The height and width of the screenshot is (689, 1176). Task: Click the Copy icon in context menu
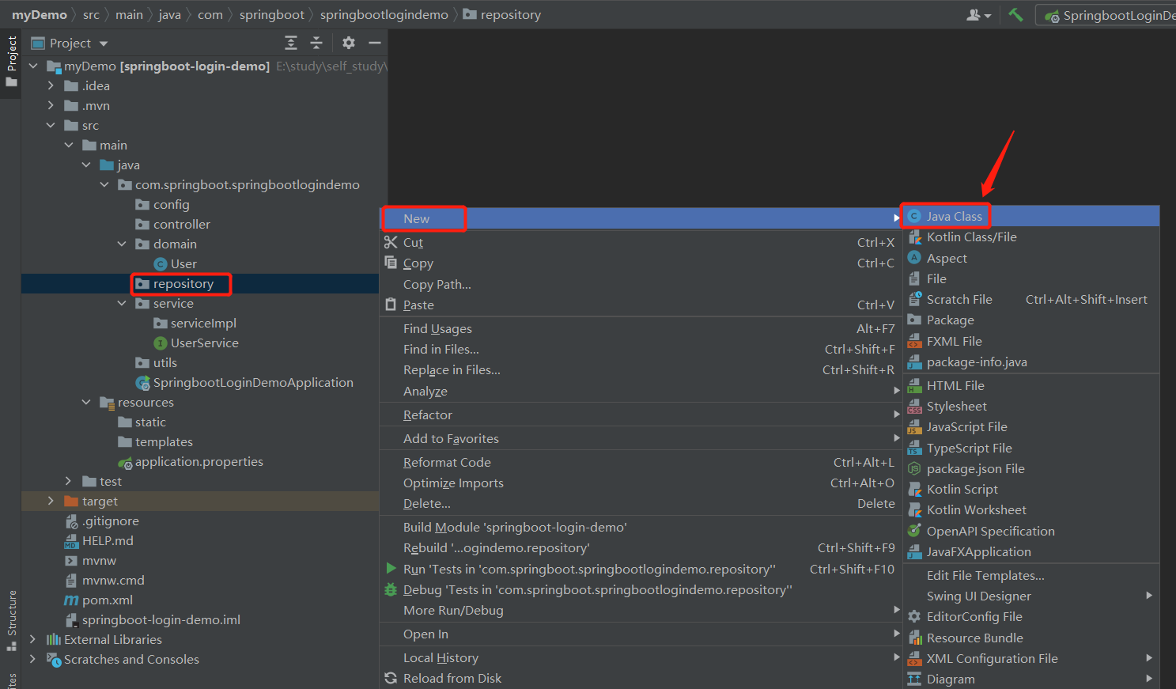tap(391, 263)
